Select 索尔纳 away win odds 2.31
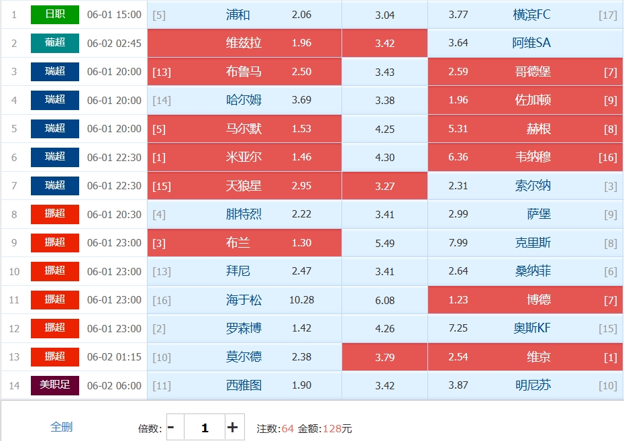624x441 pixels. (x=525, y=186)
